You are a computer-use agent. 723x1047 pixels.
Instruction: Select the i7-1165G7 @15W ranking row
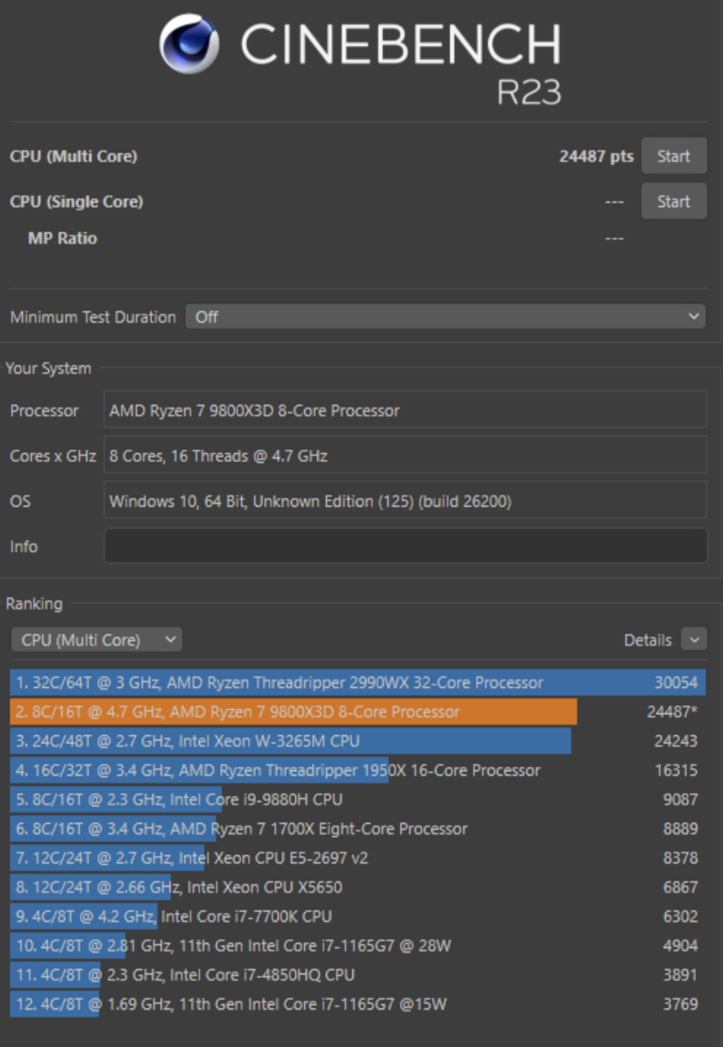[358, 1004]
